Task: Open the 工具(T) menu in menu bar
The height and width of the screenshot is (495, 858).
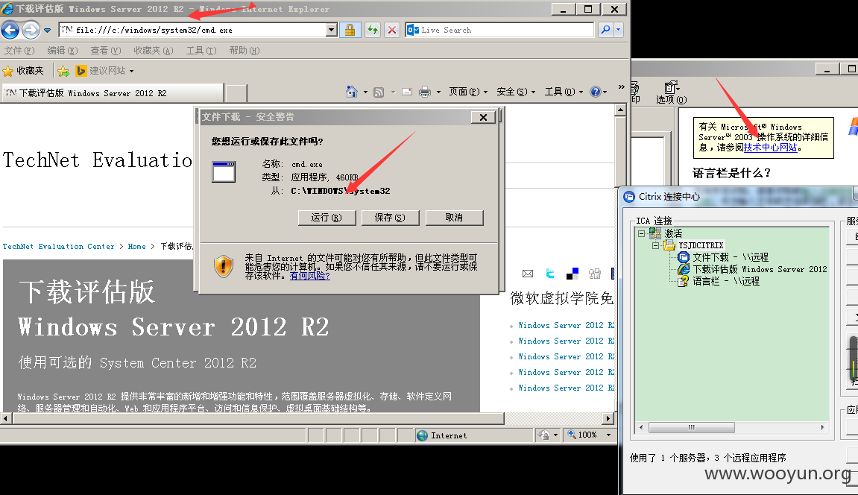Action: (201, 51)
